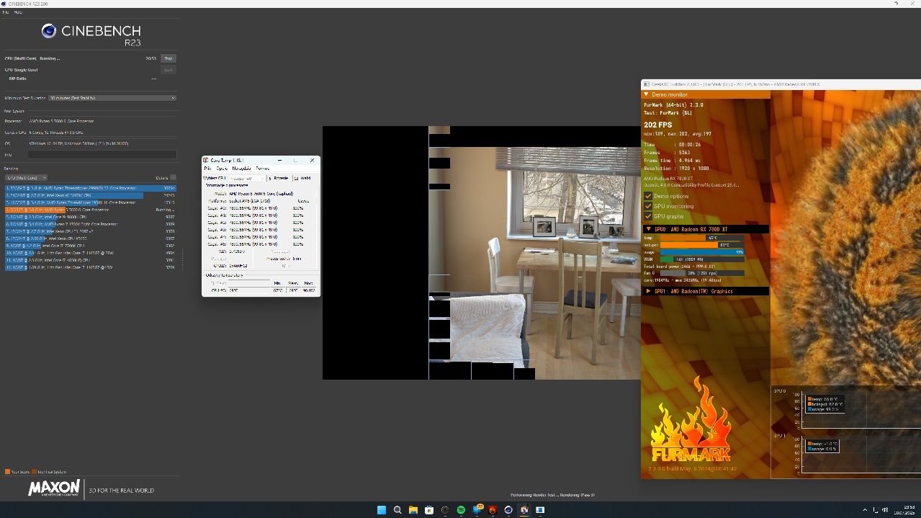
Task: Toggle GPU graphs checkbox in FurMark
Action: click(648, 216)
